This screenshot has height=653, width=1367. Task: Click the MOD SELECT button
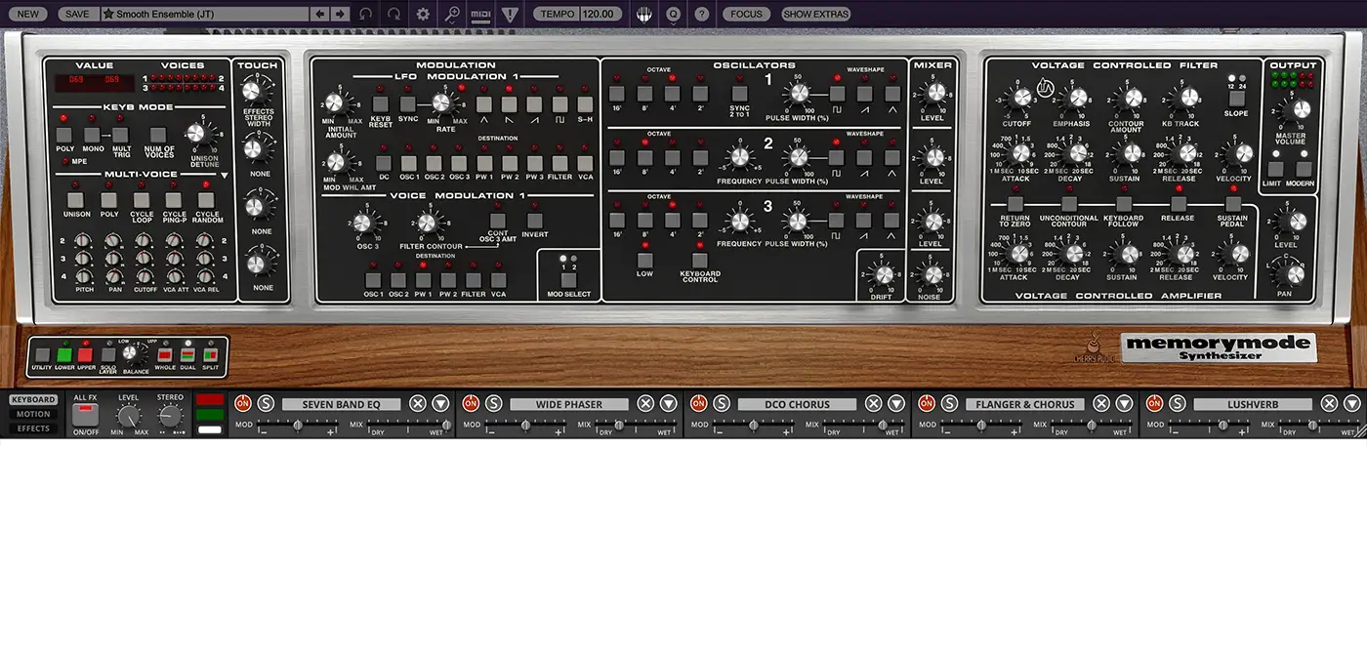coord(568,279)
